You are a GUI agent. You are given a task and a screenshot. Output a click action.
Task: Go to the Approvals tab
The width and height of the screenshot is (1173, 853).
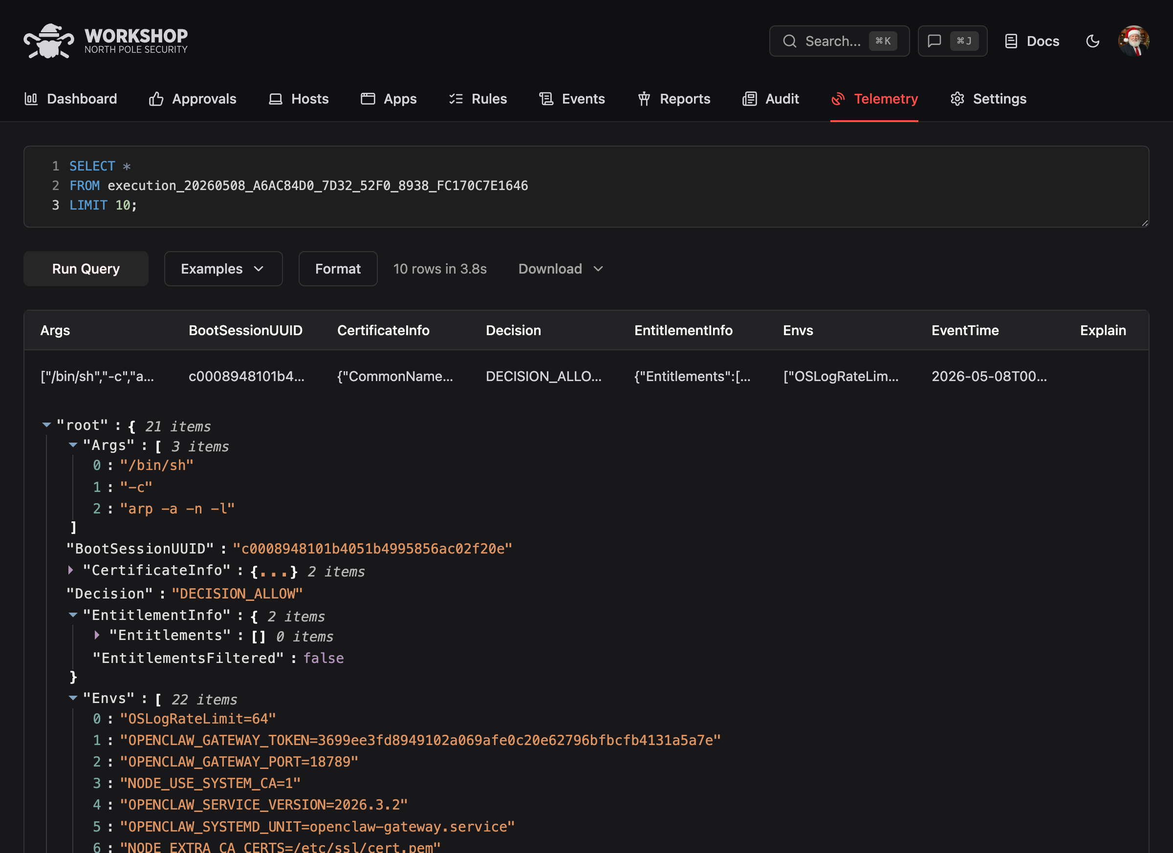point(193,99)
